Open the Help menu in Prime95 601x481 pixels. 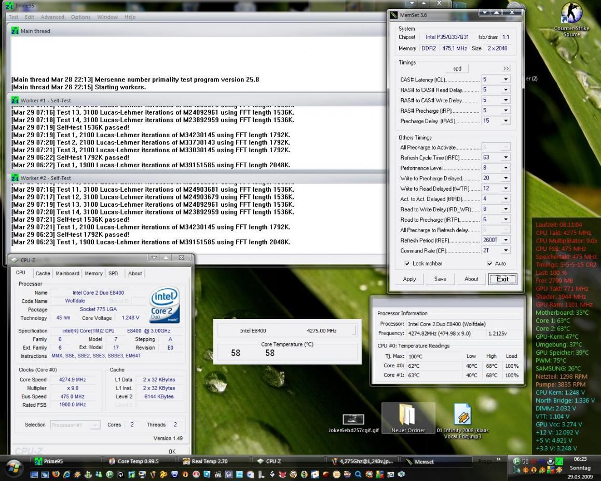point(130,17)
